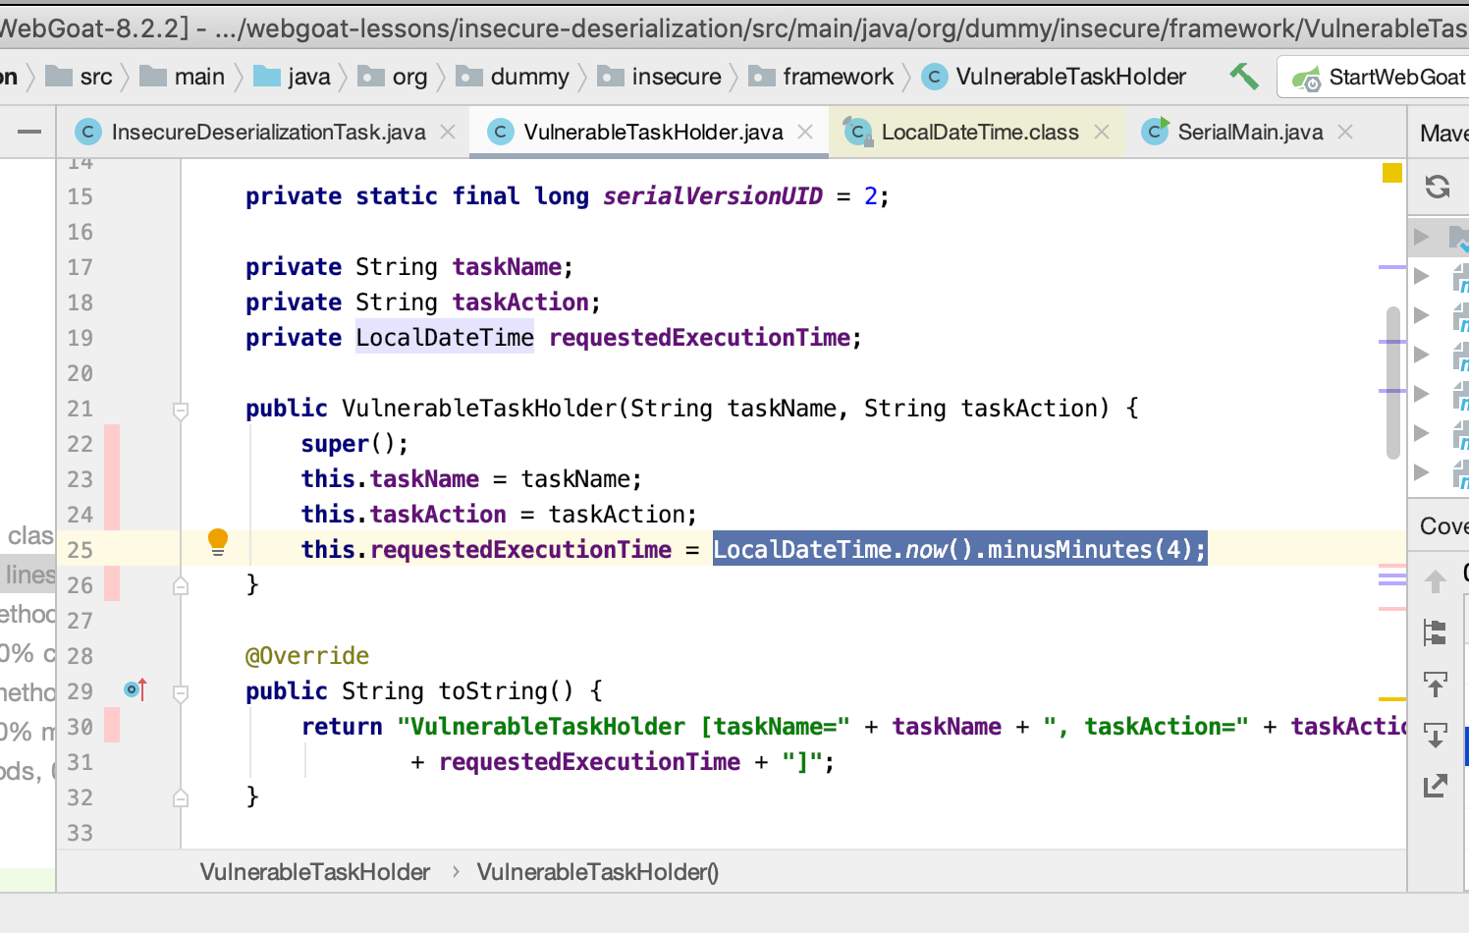Click the framework folder breadcrumb

click(x=837, y=77)
